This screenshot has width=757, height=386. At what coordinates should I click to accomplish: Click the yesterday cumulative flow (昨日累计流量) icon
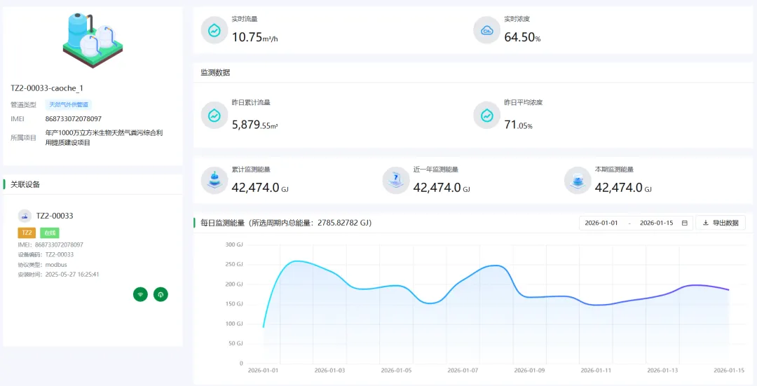214,116
